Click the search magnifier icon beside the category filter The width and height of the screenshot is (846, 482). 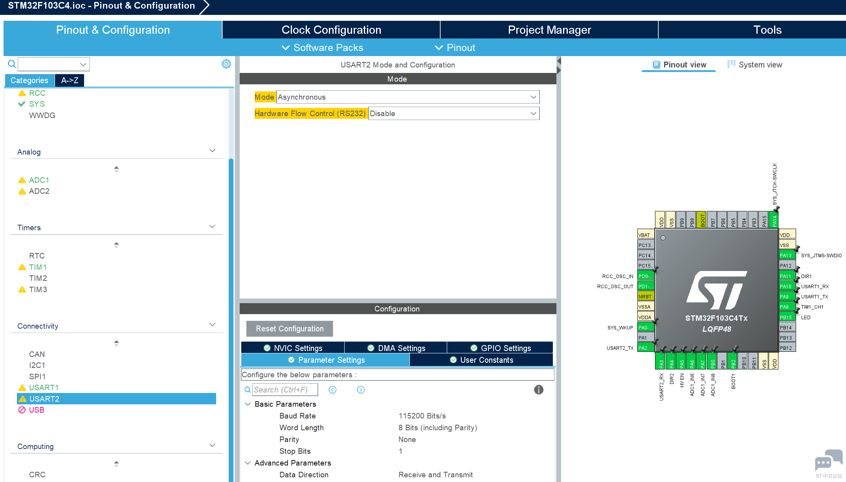point(12,64)
